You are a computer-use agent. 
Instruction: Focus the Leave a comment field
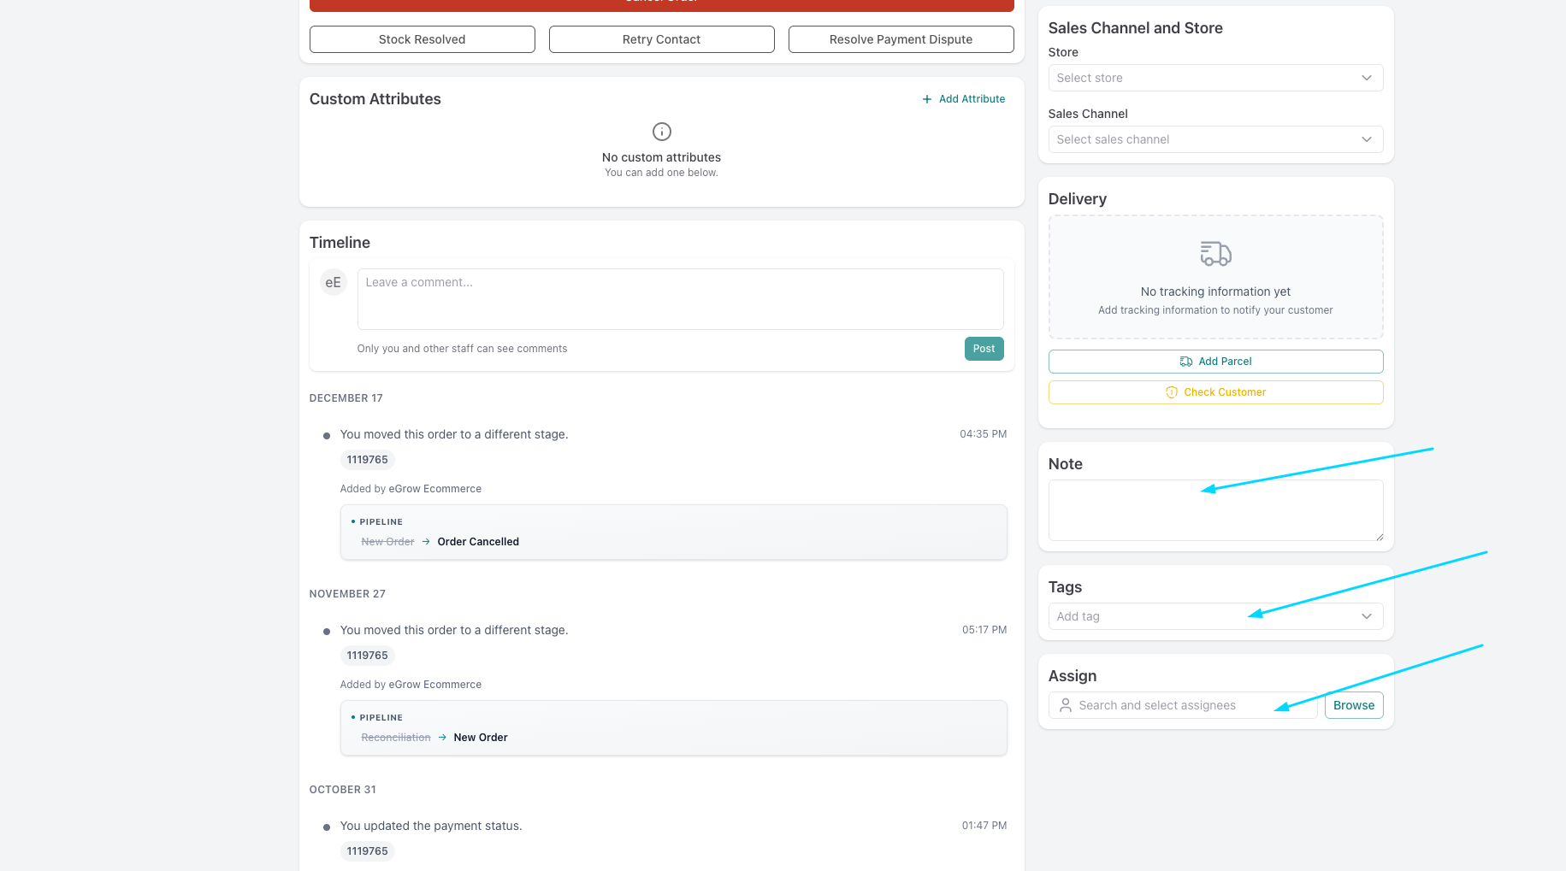click(680, 299)
